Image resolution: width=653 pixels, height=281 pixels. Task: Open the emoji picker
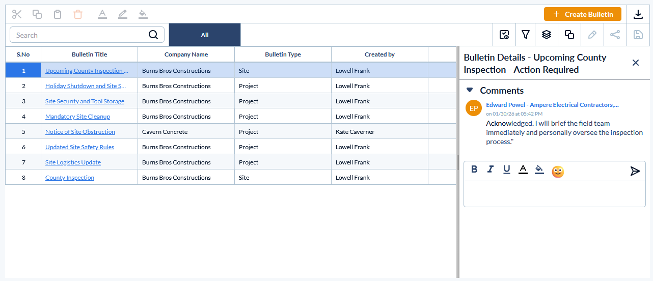click(x=558, y=172)
